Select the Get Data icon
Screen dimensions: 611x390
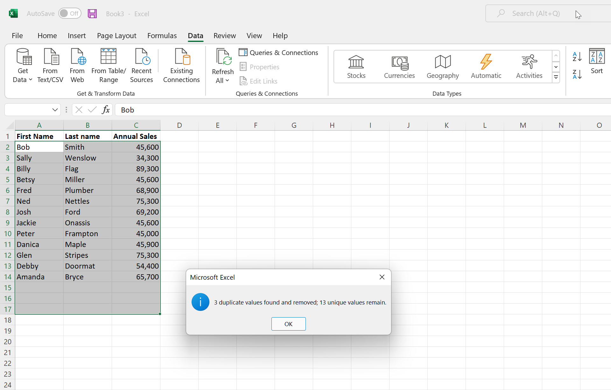22,65
